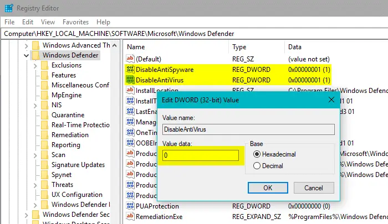Close the Edit DWORD dialog with X
The height and width of the screenshot is (224, 388).
tap(331, 100)
